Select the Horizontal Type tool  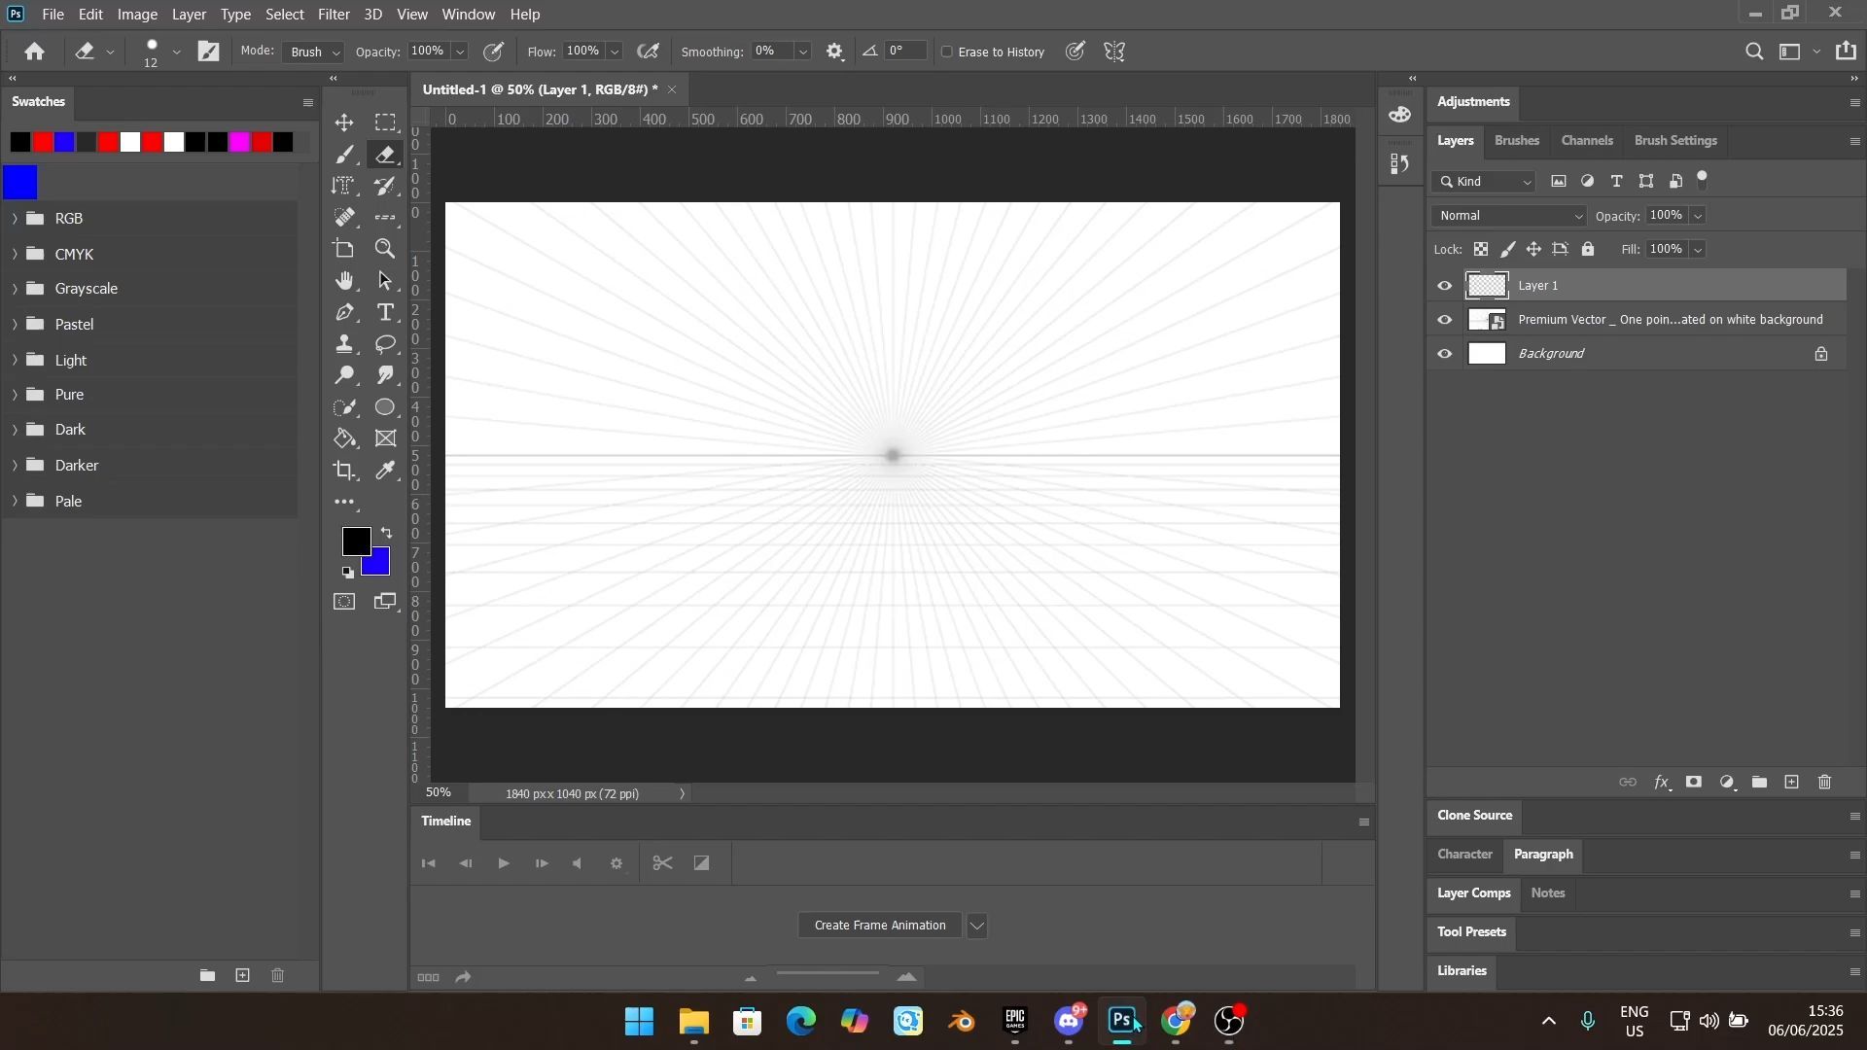coord(386,312)
